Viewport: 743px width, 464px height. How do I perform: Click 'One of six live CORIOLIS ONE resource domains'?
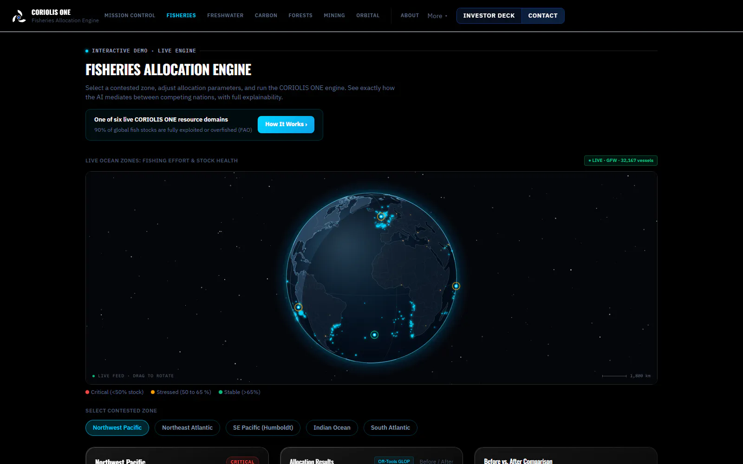(161, 119)
